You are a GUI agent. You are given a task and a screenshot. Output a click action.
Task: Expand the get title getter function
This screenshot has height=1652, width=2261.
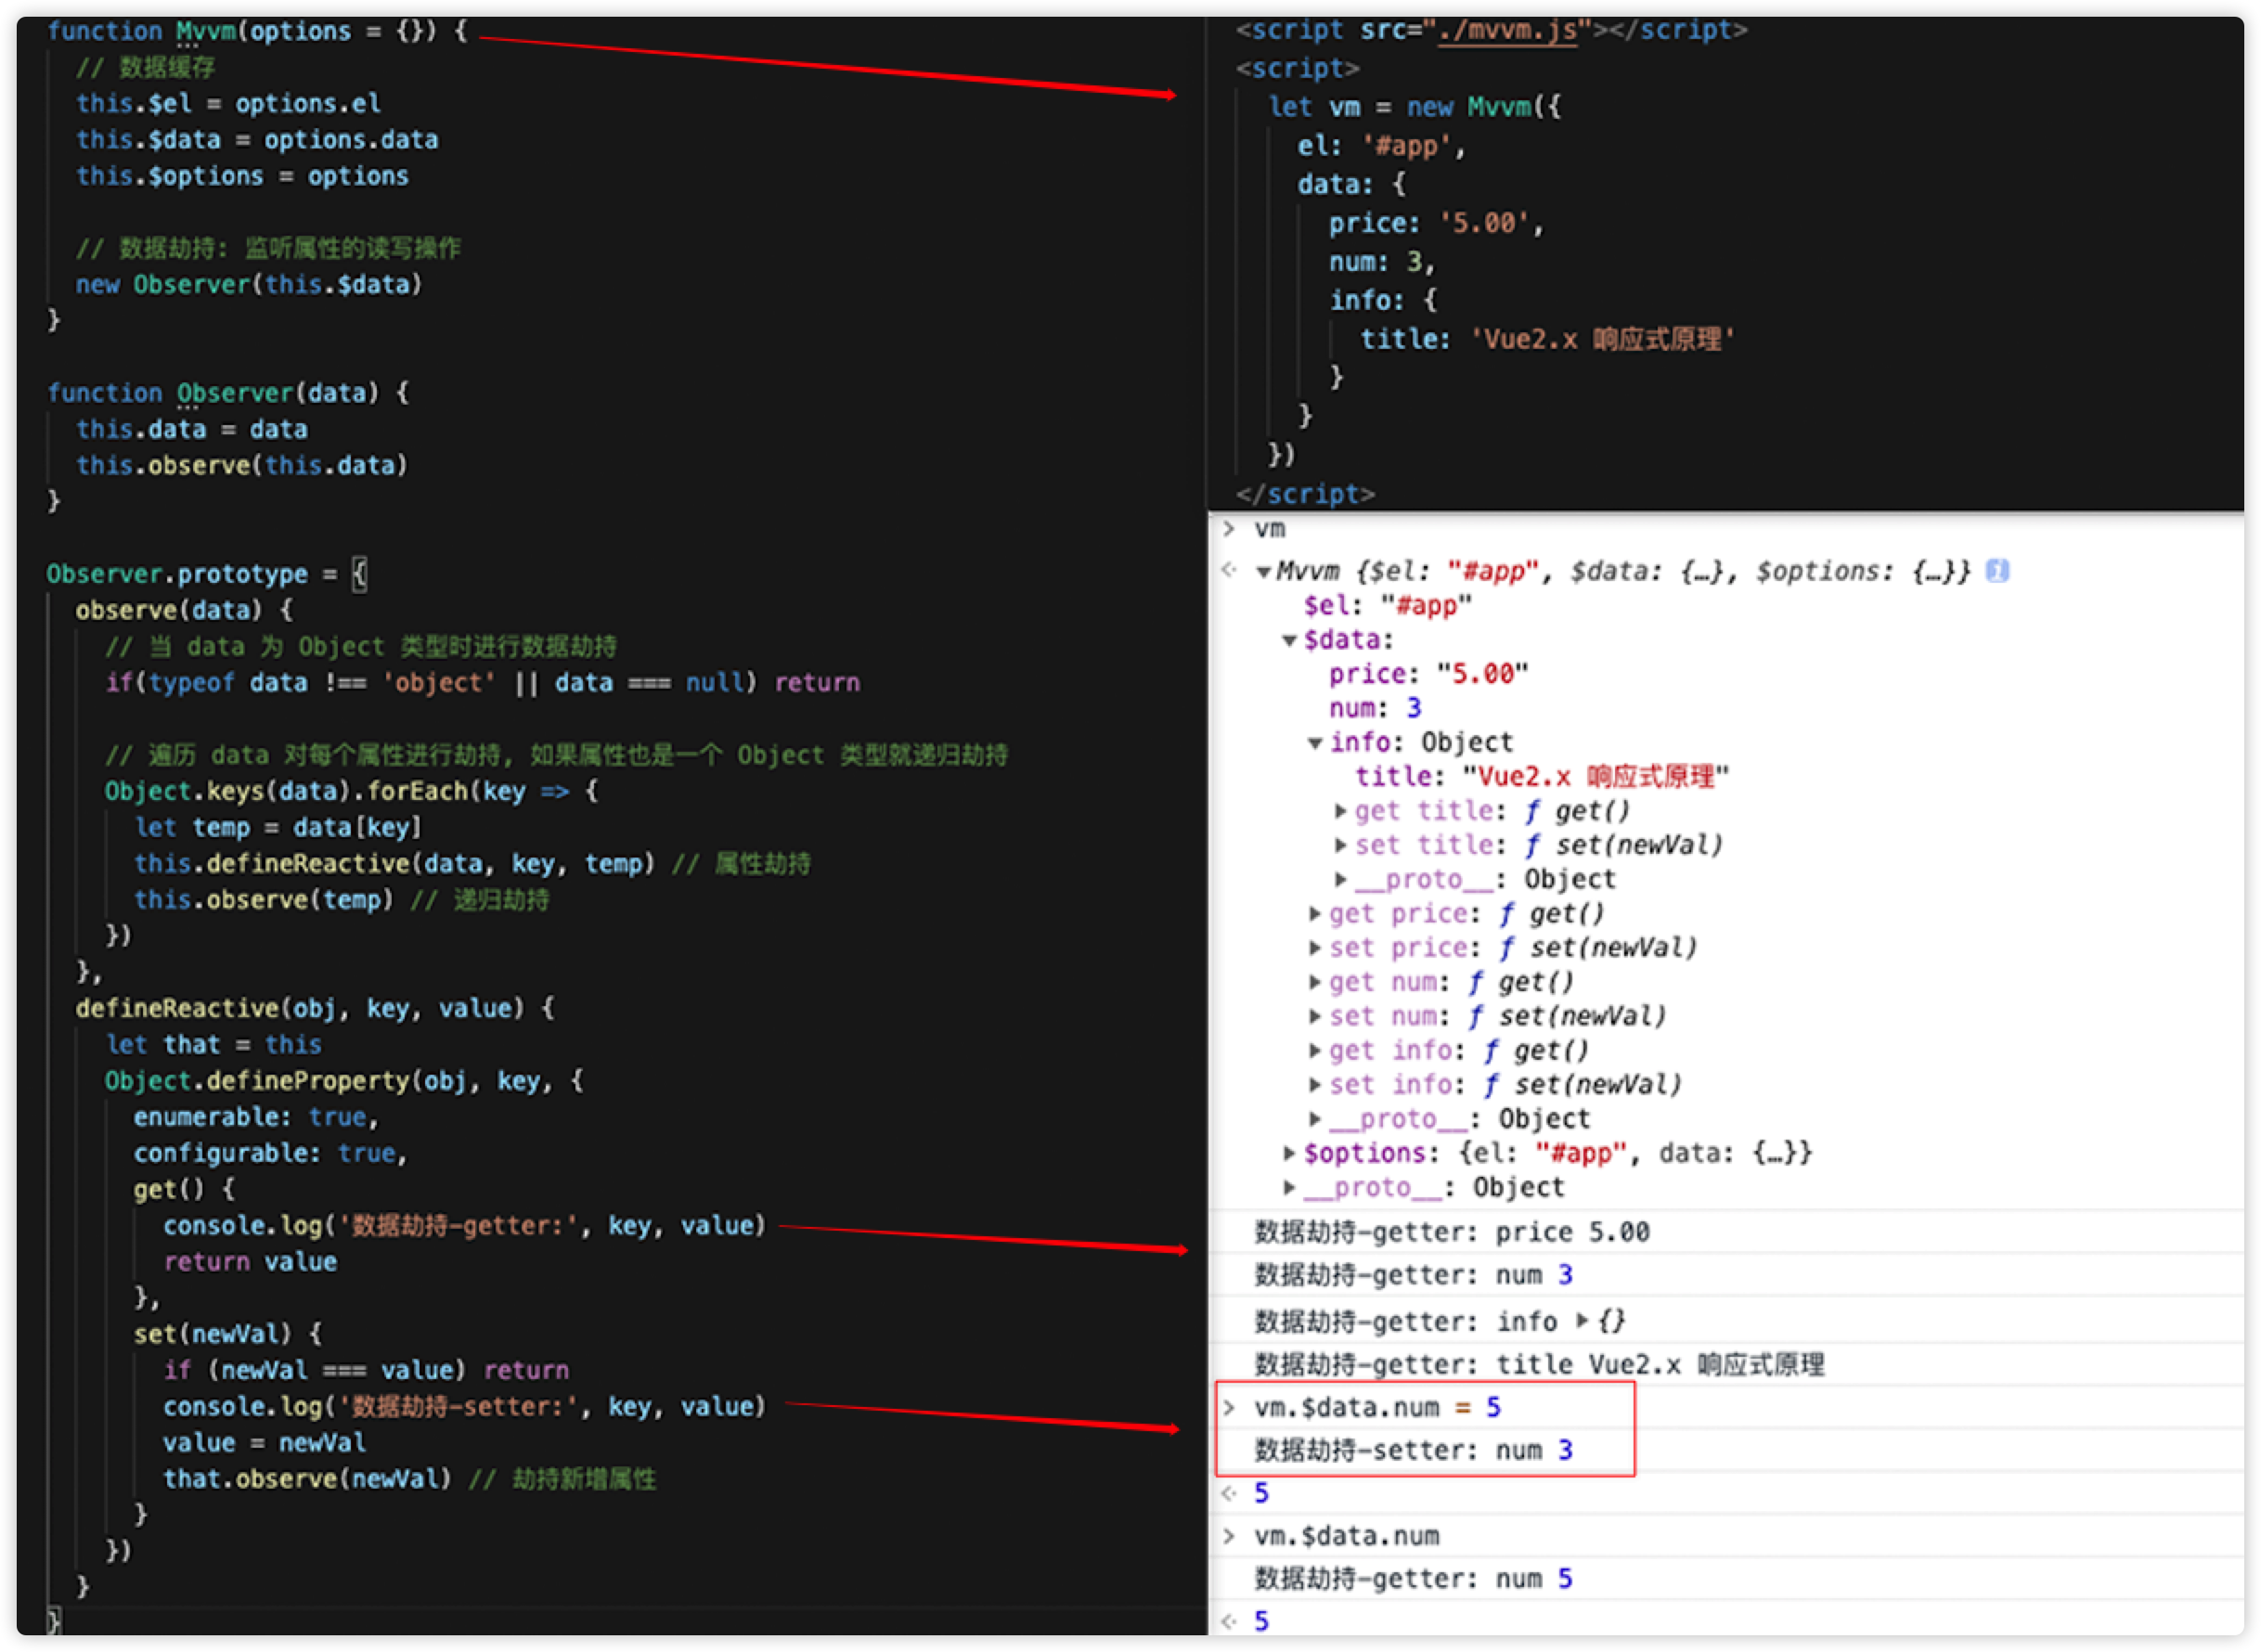(x=1341, y=811)
